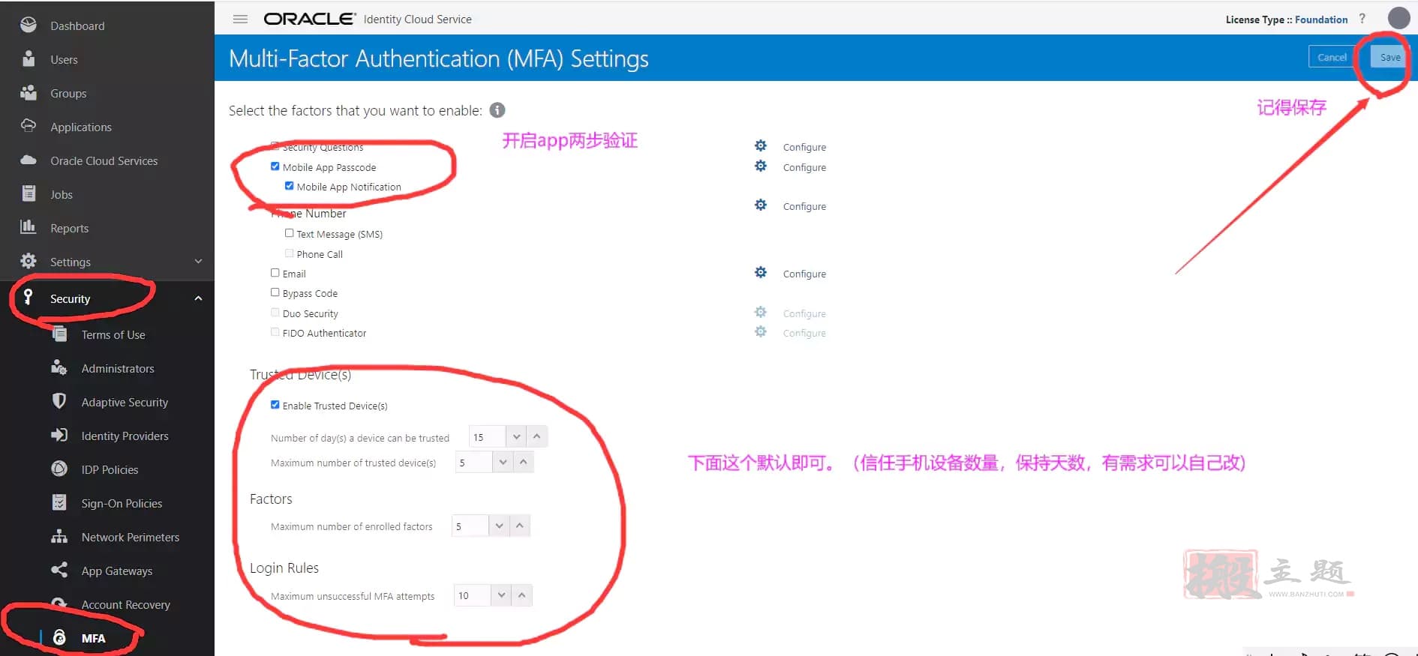Click the Network Perimeters icon
The width and height of the screenshot is (1418, 656).
coord(59,536)
